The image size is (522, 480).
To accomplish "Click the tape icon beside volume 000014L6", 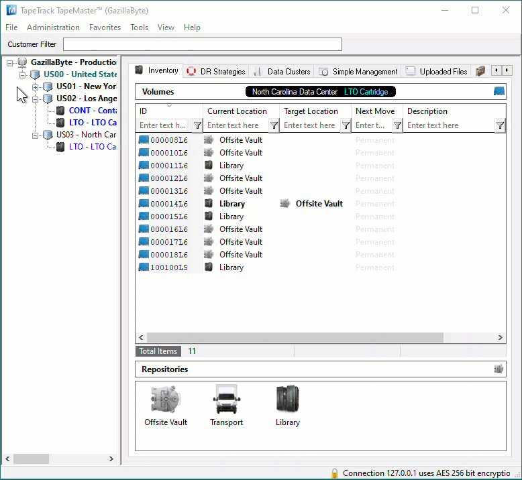I will click(144, 203).
